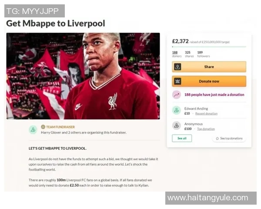The height and width of the screenshot is (209, 261).
Task: Open See top donations
Action: coord(229,138)
